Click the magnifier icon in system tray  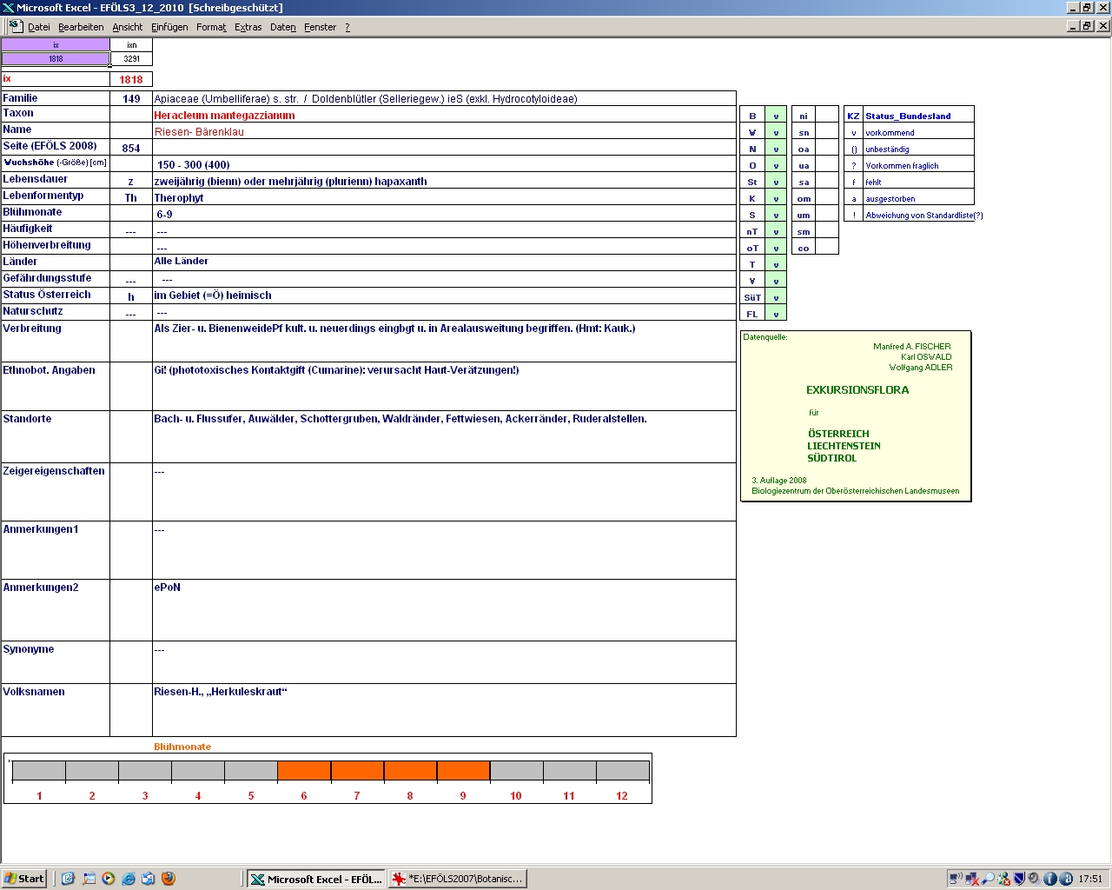tap(988, 879)
